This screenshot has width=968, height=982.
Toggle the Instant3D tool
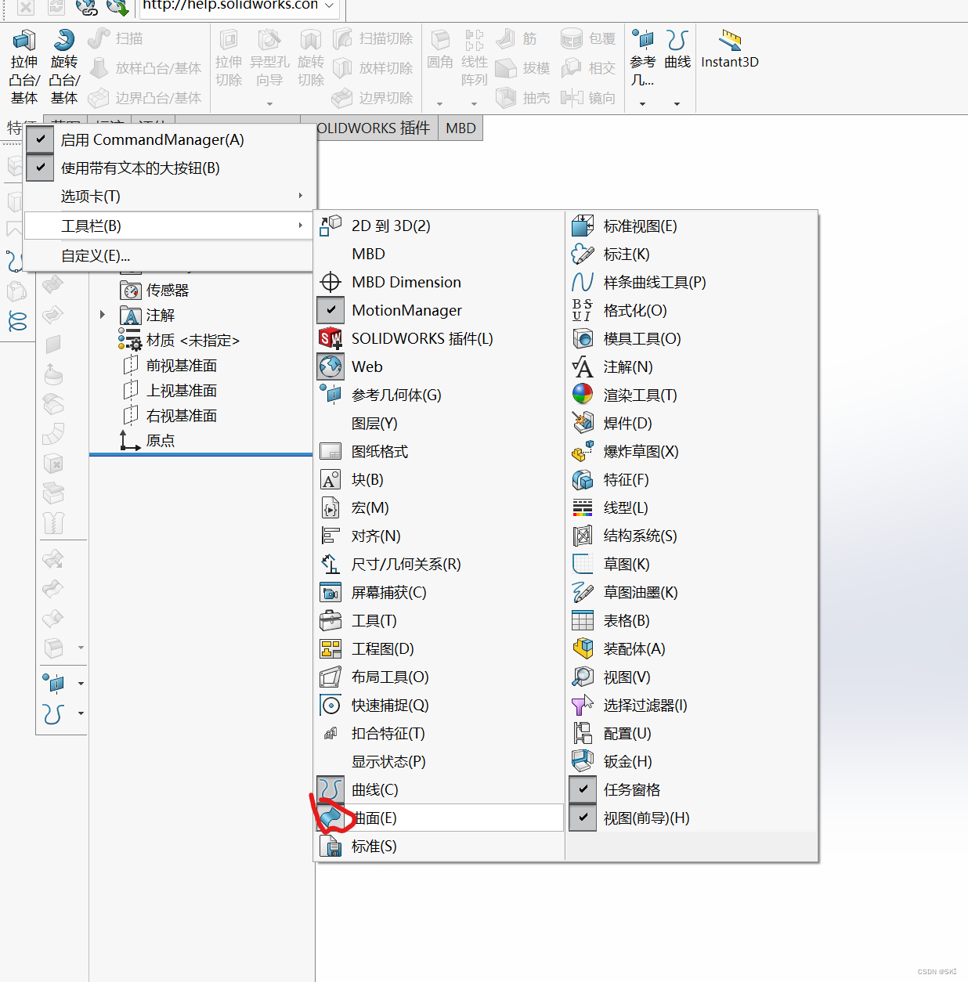[730, 50]
